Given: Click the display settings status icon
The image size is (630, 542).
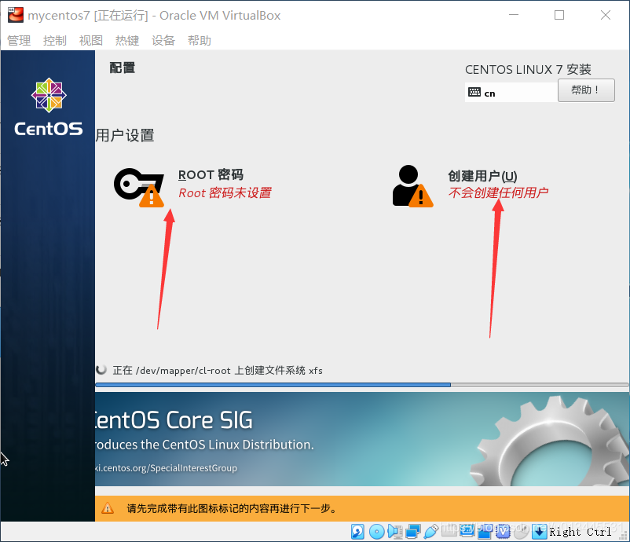Looking at the screenshot, I should [x=467, y=531].
